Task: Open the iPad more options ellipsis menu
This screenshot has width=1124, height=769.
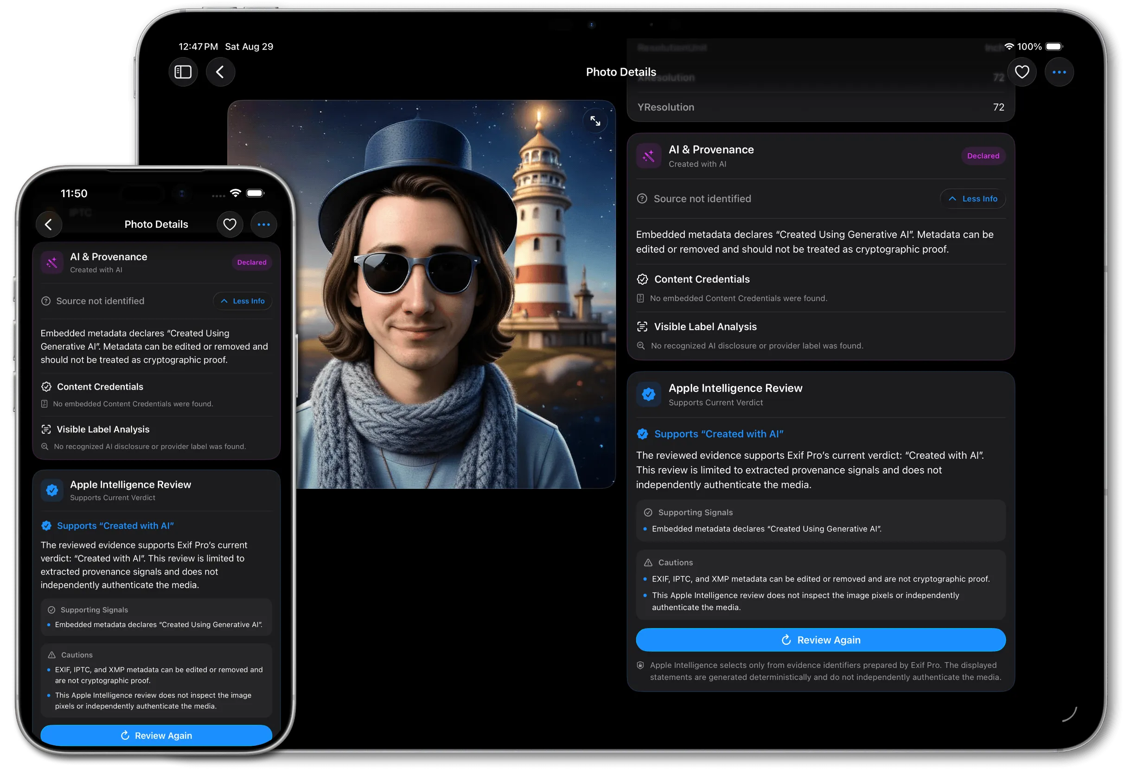Action: pos(1059,72)
